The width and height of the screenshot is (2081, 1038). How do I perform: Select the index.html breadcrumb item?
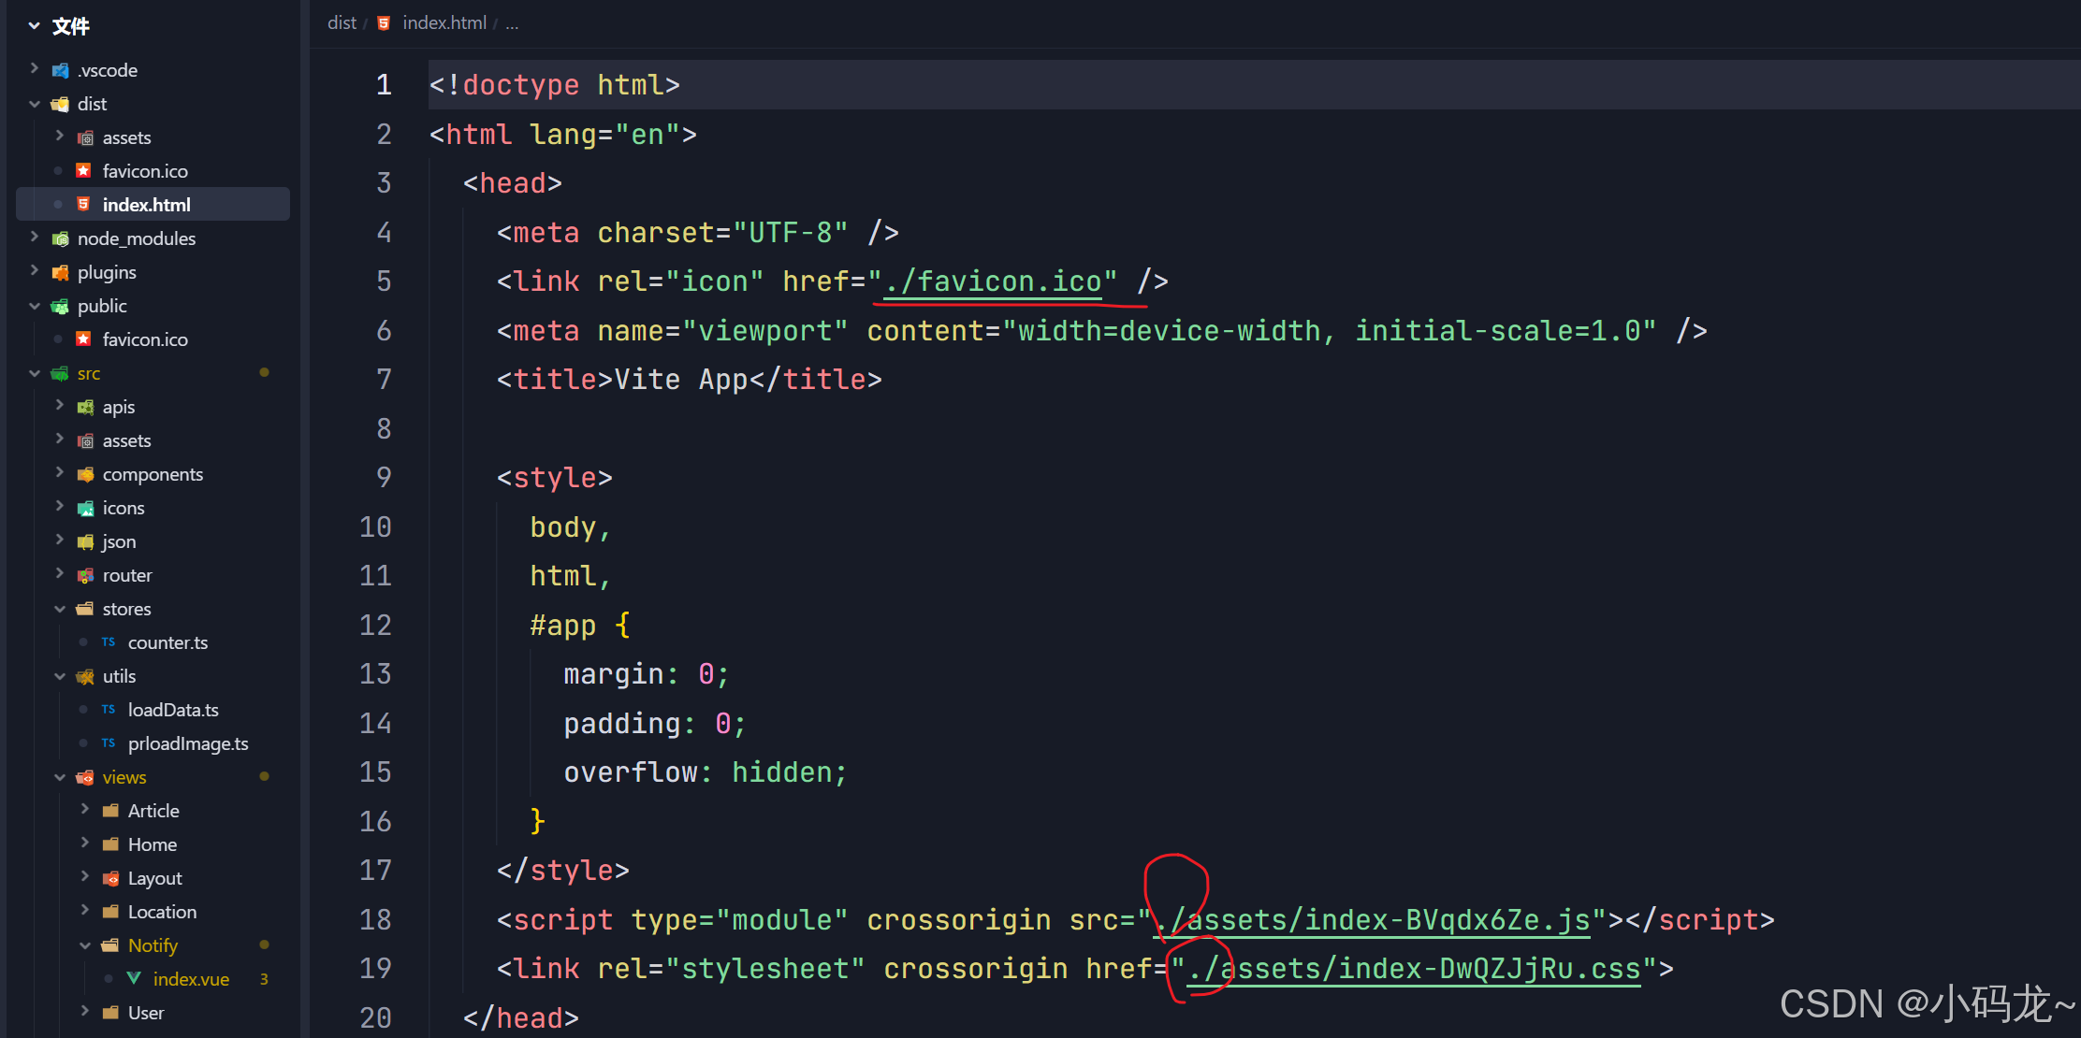tap(444, 23)
